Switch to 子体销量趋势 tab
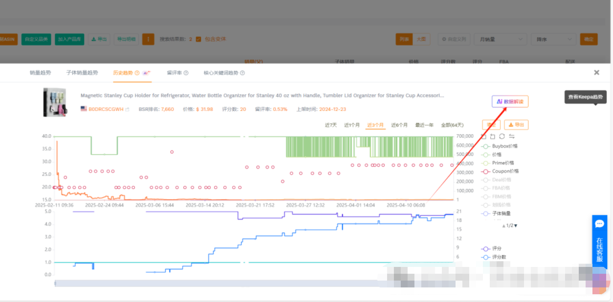The image size is (613, 302). point(82,73)
